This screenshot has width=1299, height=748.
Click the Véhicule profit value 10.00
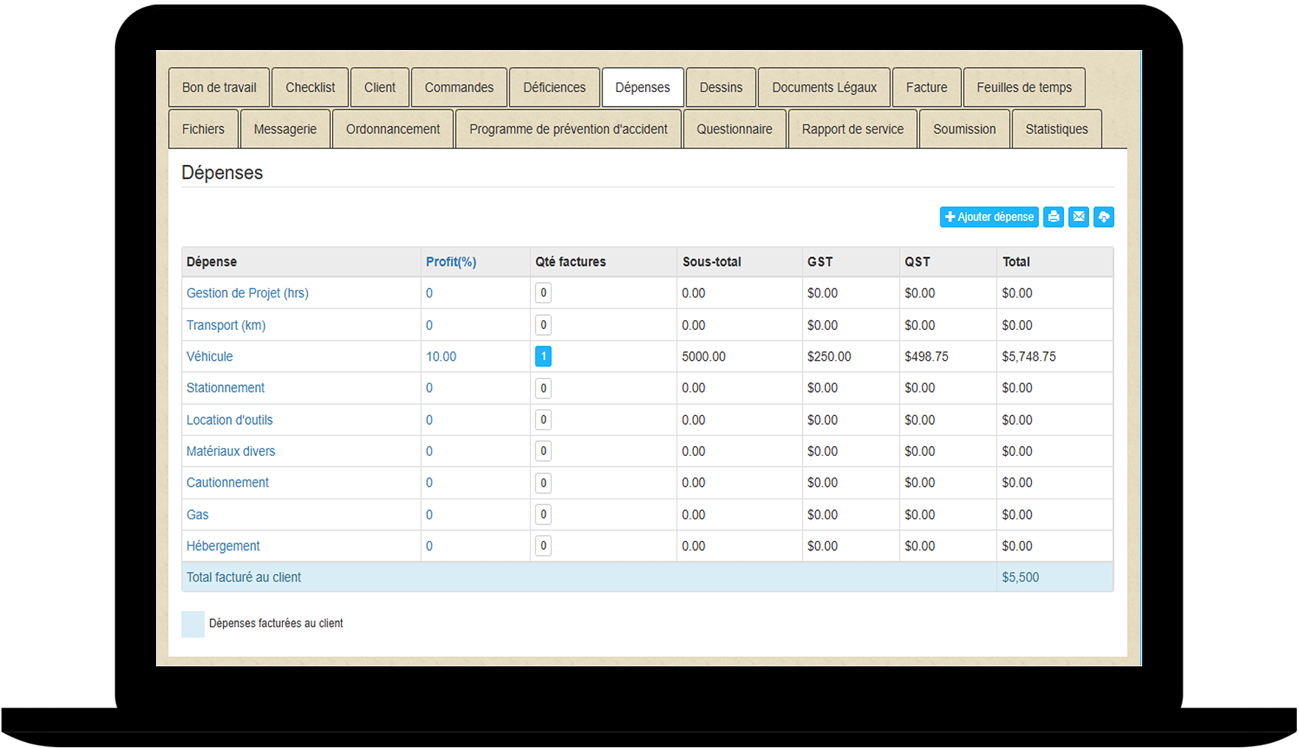tap(441, 356)
